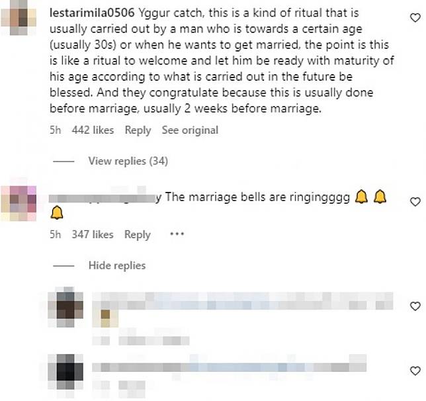Open second blurred reply's dark avatar
The image size is (426, 401).
65,372
